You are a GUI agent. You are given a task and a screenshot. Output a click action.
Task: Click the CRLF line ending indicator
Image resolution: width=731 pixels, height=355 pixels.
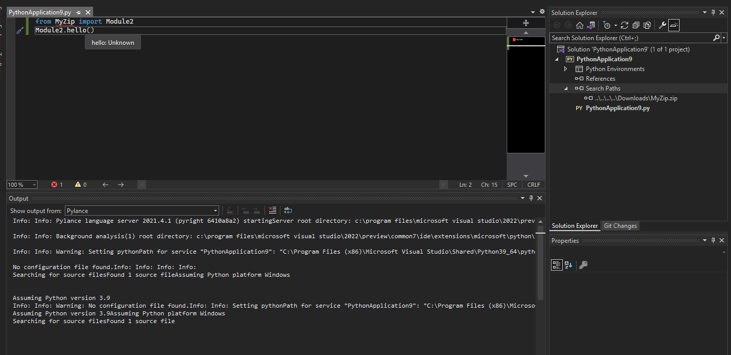coord(534,185)
